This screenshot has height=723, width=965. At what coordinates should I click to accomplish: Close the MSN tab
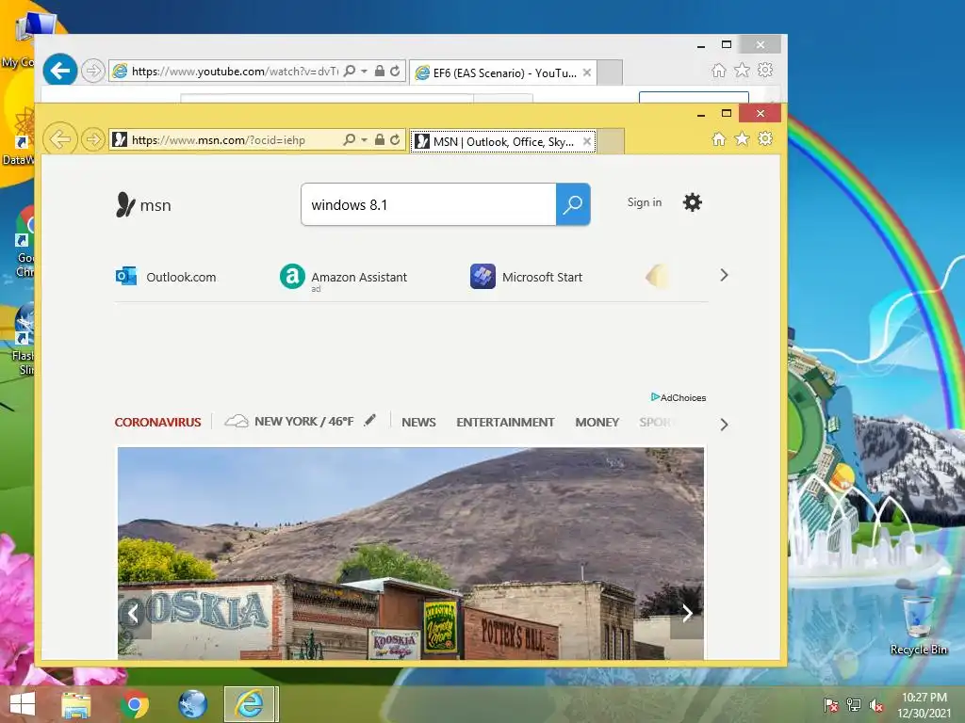[586, 141]
